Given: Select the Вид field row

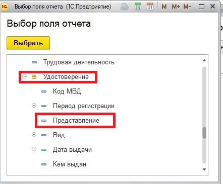Looking at the screenshot, I should click(x=59, y=135).
